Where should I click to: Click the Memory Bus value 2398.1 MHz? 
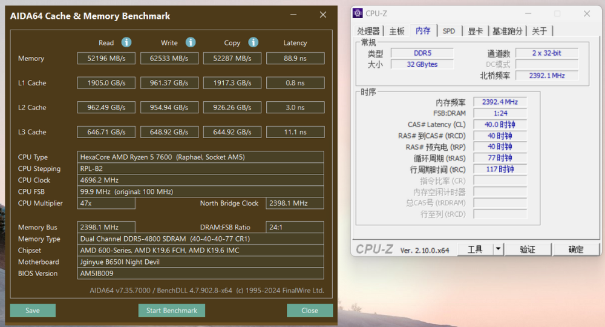pyautogui.click(x=106, y=227)
